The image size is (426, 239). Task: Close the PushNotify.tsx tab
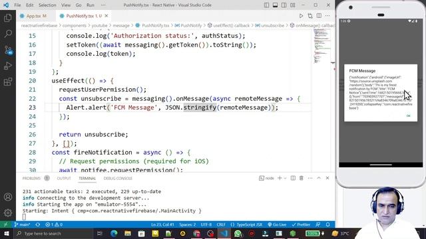(106, 16)
